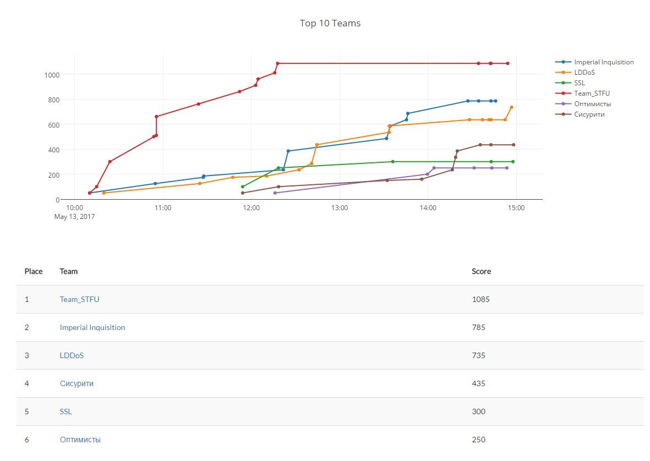Click the 10:00 label on the time axis
The height and width of the screenshot is (461, 650).
tap(75, 208)
